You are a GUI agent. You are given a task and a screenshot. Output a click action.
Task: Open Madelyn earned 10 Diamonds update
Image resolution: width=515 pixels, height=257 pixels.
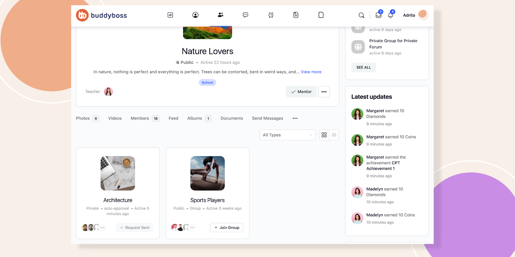coord(385,192)
